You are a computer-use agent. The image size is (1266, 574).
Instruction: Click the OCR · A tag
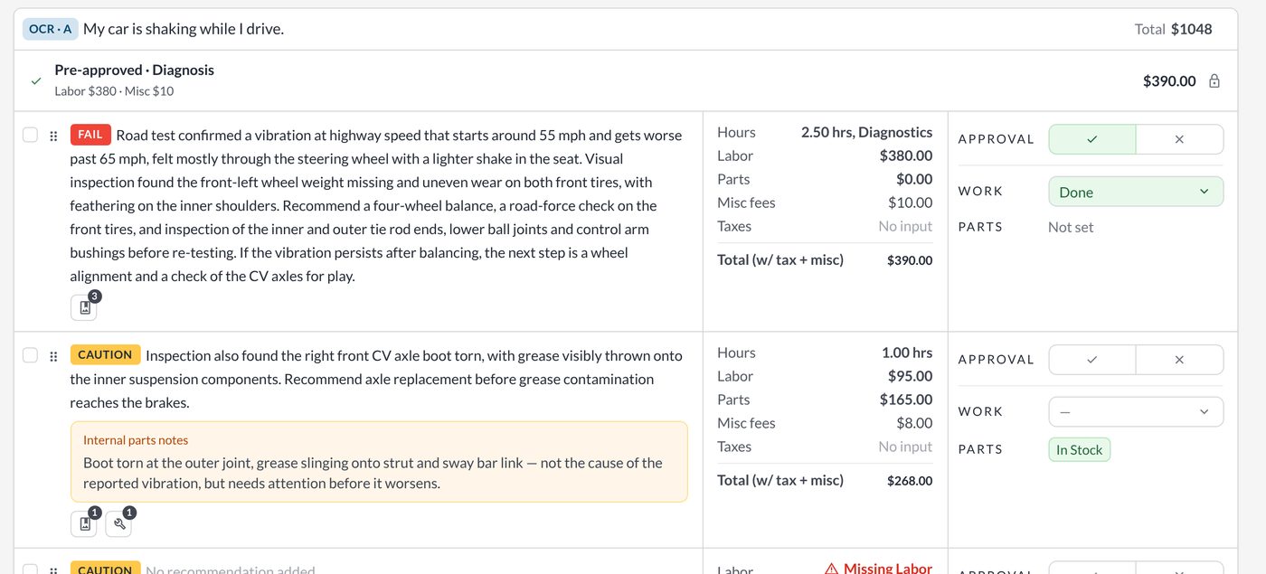coord(50,29)
